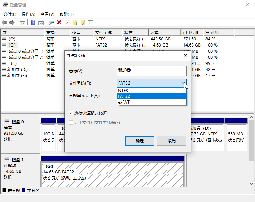Click drive icon of 磁盘 0 磁盘分区 7
This screenshot has height=202, width=255.
coord(4,57)
